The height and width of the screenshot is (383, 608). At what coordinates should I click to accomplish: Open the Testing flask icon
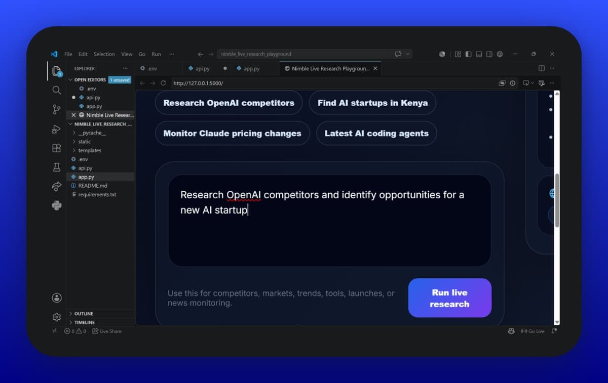point(56,167)
